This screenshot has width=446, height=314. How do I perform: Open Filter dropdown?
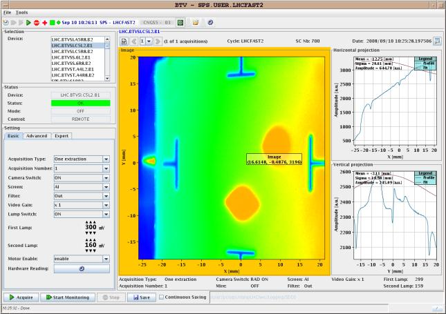point(106,196)
